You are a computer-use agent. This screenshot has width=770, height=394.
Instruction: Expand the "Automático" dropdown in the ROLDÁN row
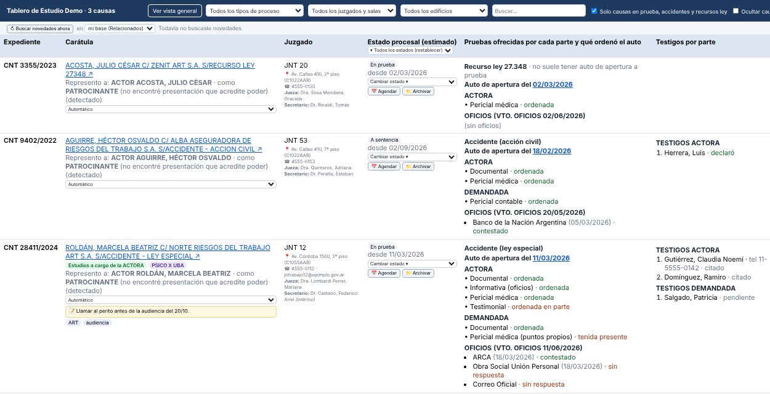pos(171,300)
